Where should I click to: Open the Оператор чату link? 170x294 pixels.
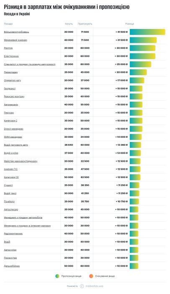(x=13, y=81)
